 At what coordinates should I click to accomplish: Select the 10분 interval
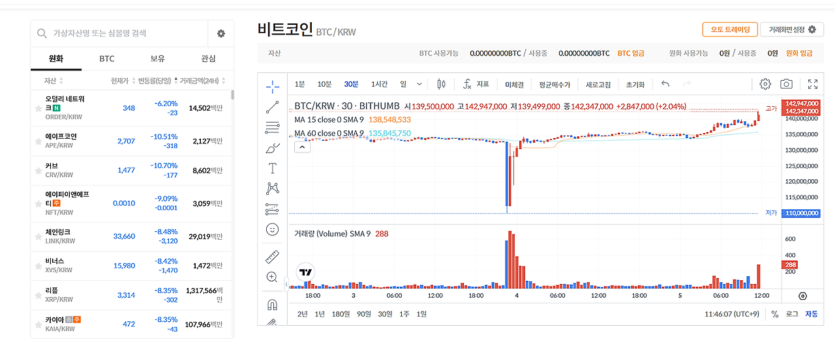click(324, 84)
